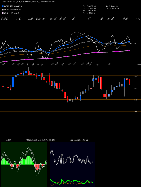Click the 898 price level label
Image resolution: width=141 pixels, height=187 pixels.
point(136,112)
